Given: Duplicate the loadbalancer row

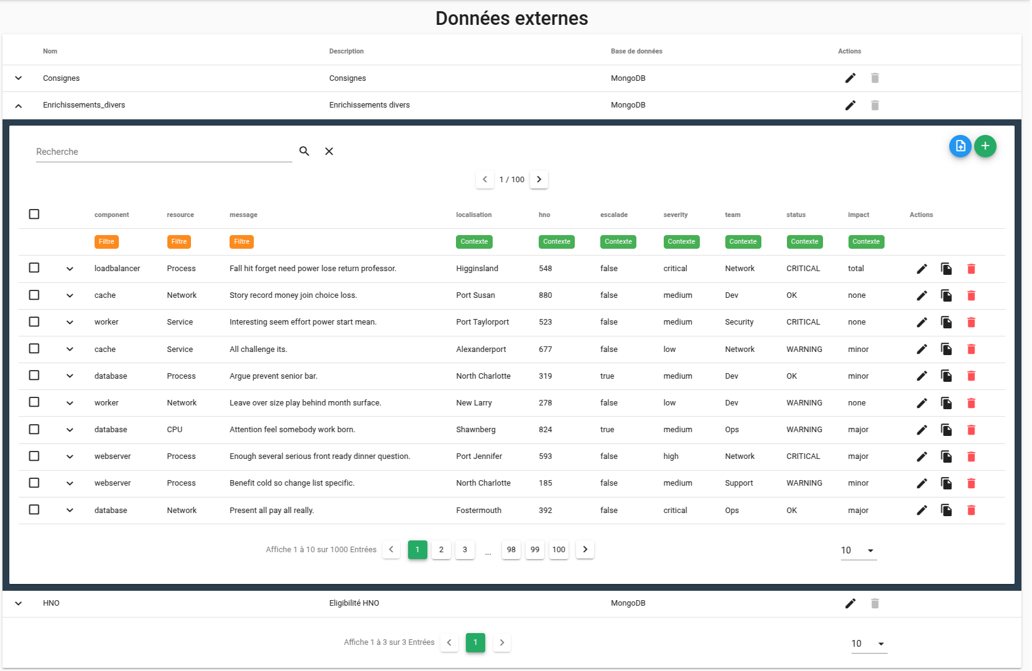Looking at the screenshot, I should 946,269.
